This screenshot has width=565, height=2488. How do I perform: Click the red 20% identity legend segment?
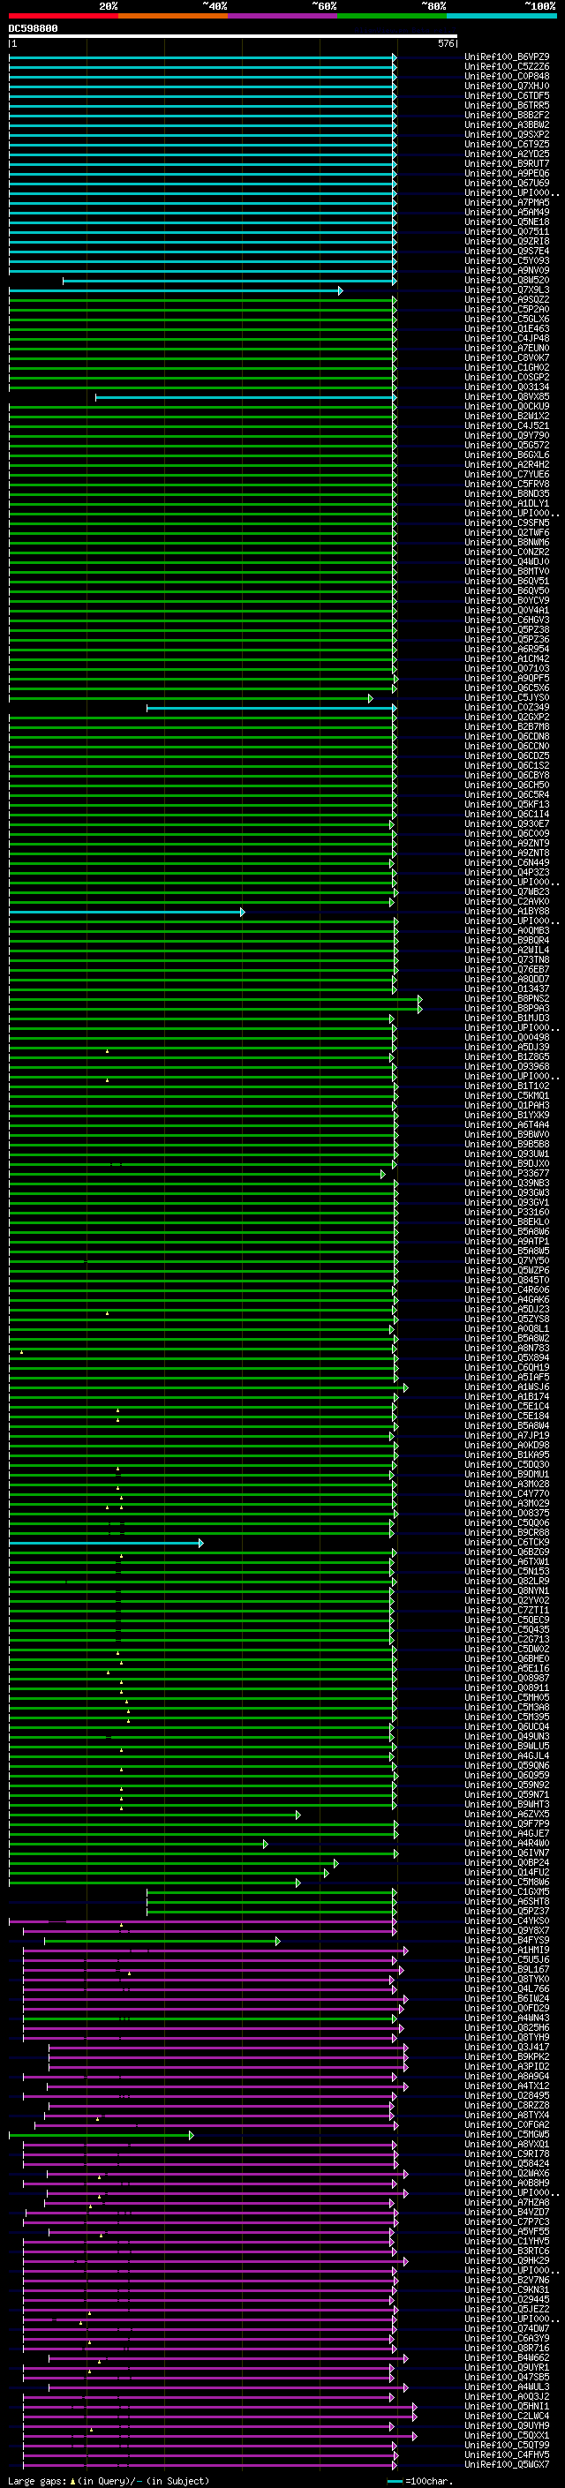63,16
